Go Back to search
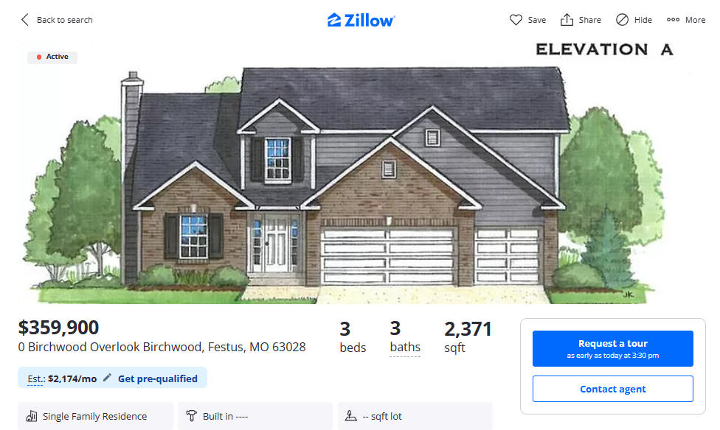Image resolution: width=720 pixels, height=430 pixels. 65,20
